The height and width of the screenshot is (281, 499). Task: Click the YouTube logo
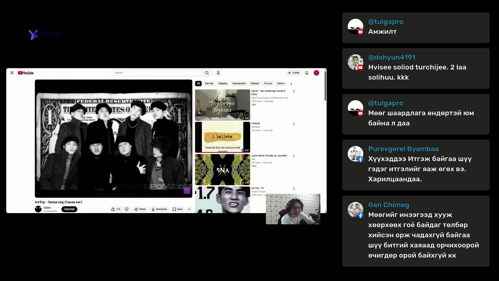(26, 73)
